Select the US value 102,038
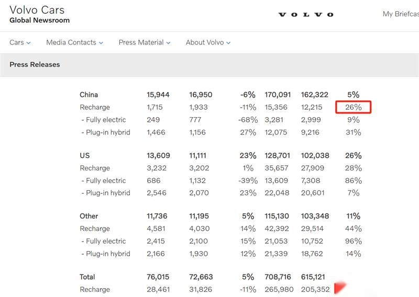The width and height of the screenshot is (419, 297). point(315,156)
